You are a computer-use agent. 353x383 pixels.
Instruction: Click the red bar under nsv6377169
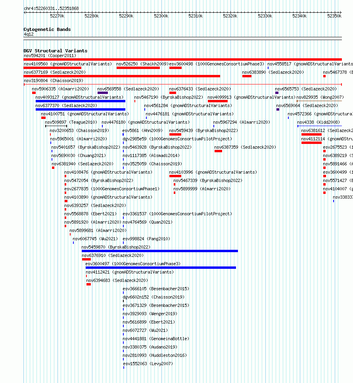[x=122, y=76]
